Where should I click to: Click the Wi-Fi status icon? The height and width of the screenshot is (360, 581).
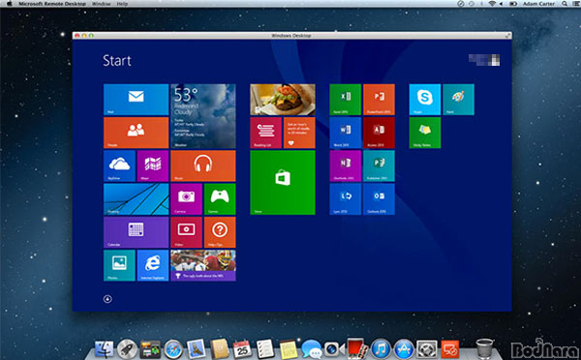coord(492,4)
